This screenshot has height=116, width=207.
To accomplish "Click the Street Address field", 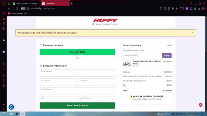I will click(x=77, y=91).
